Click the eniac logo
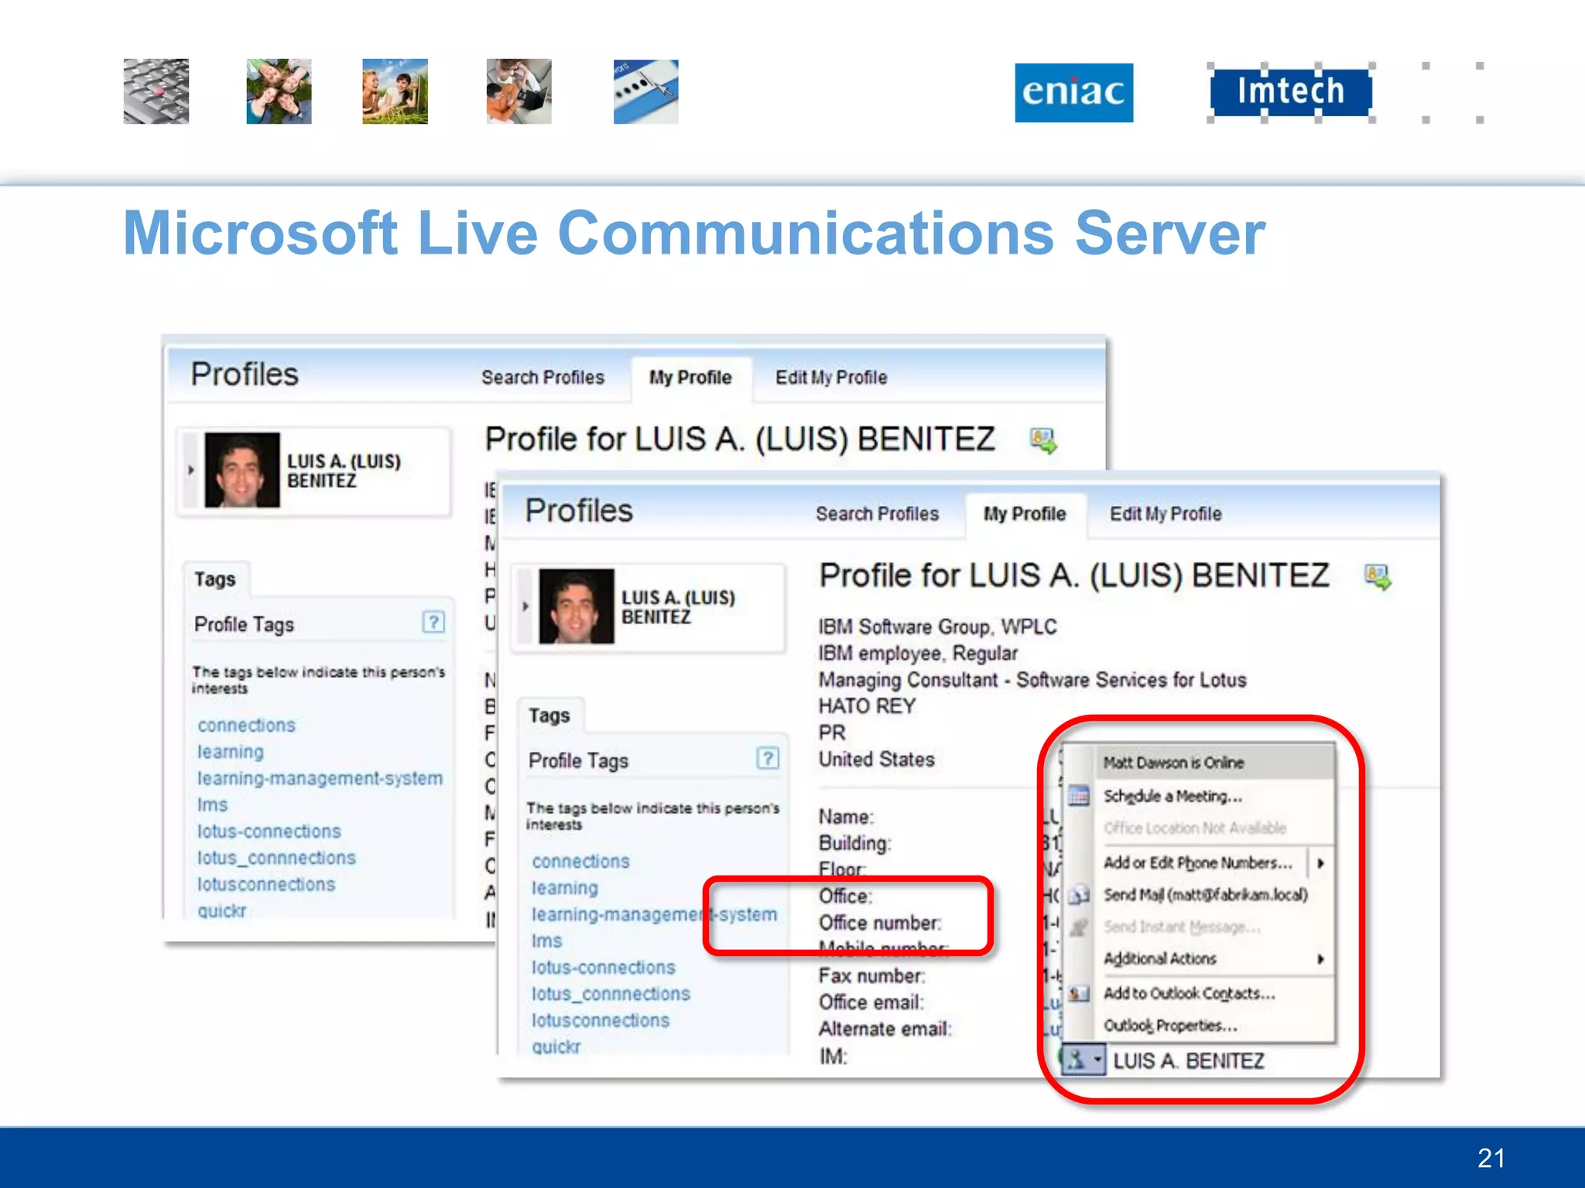This screenshot has height=1188, width=1585. 1073,92
